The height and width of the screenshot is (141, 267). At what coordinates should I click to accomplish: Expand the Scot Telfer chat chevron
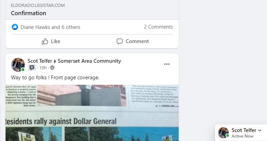coord(260,130)
